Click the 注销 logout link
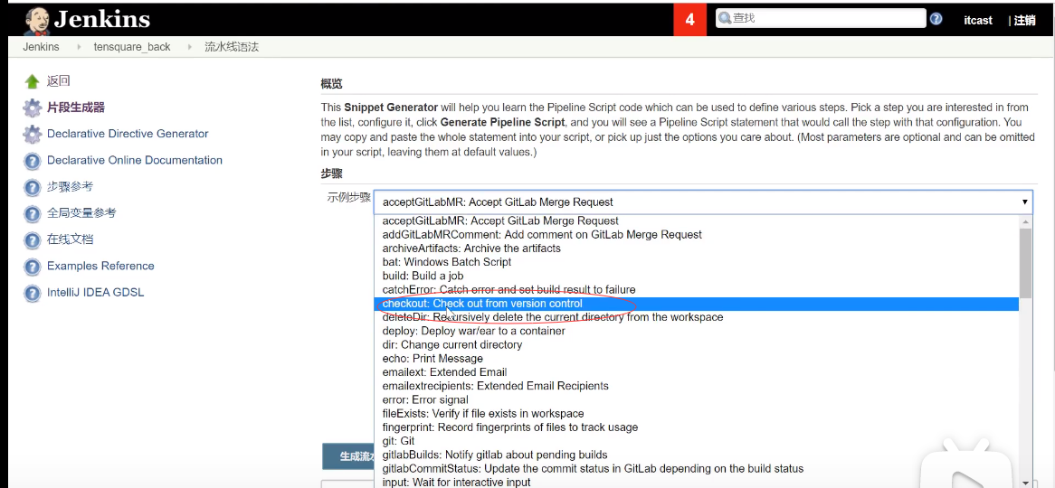1055x488 pixels. (1025, 20)
